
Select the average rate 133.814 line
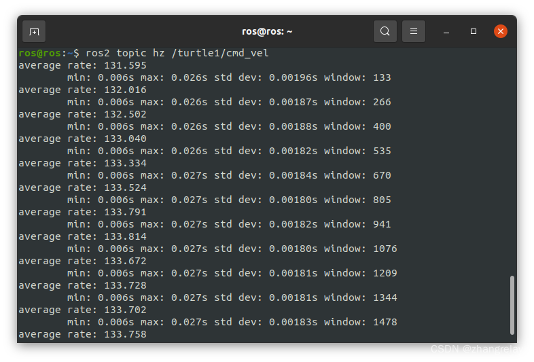82,236
